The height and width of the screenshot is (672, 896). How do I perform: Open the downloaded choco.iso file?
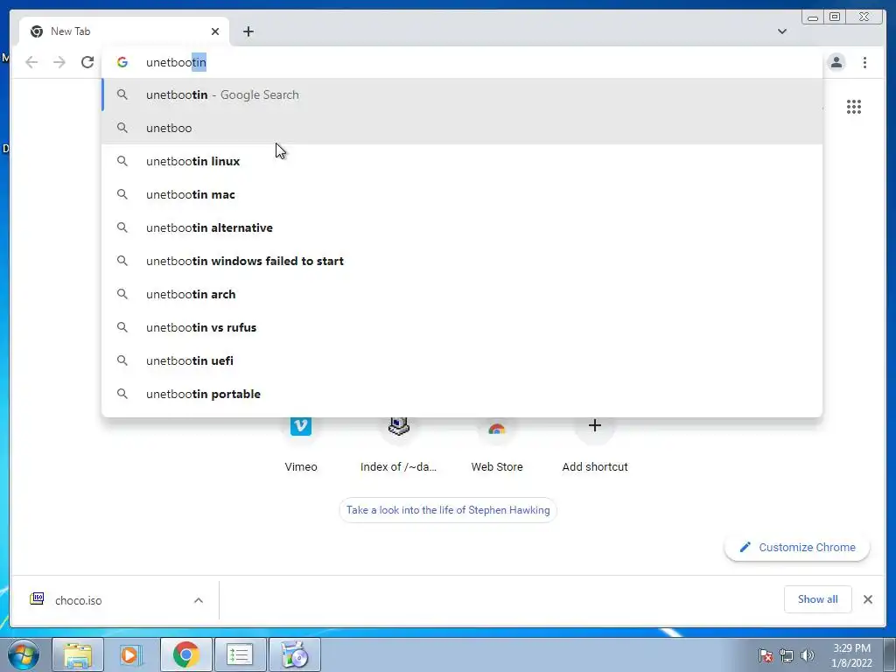pos(78,600)
